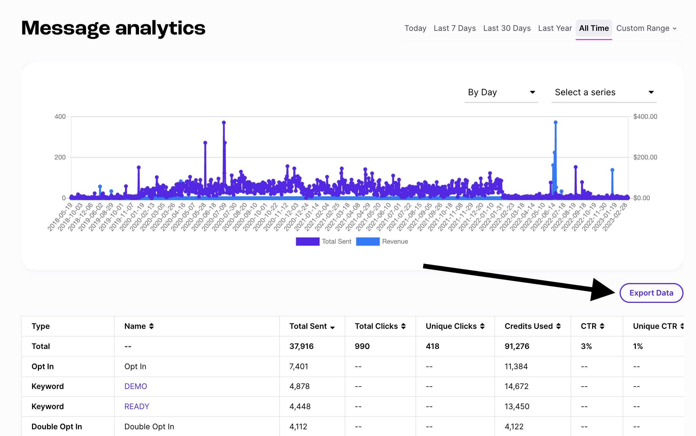The width and height of the screenshot is (696, 436).
Task: Sort by Total Sent descending arrow
Action: click(x=332, y=327)
